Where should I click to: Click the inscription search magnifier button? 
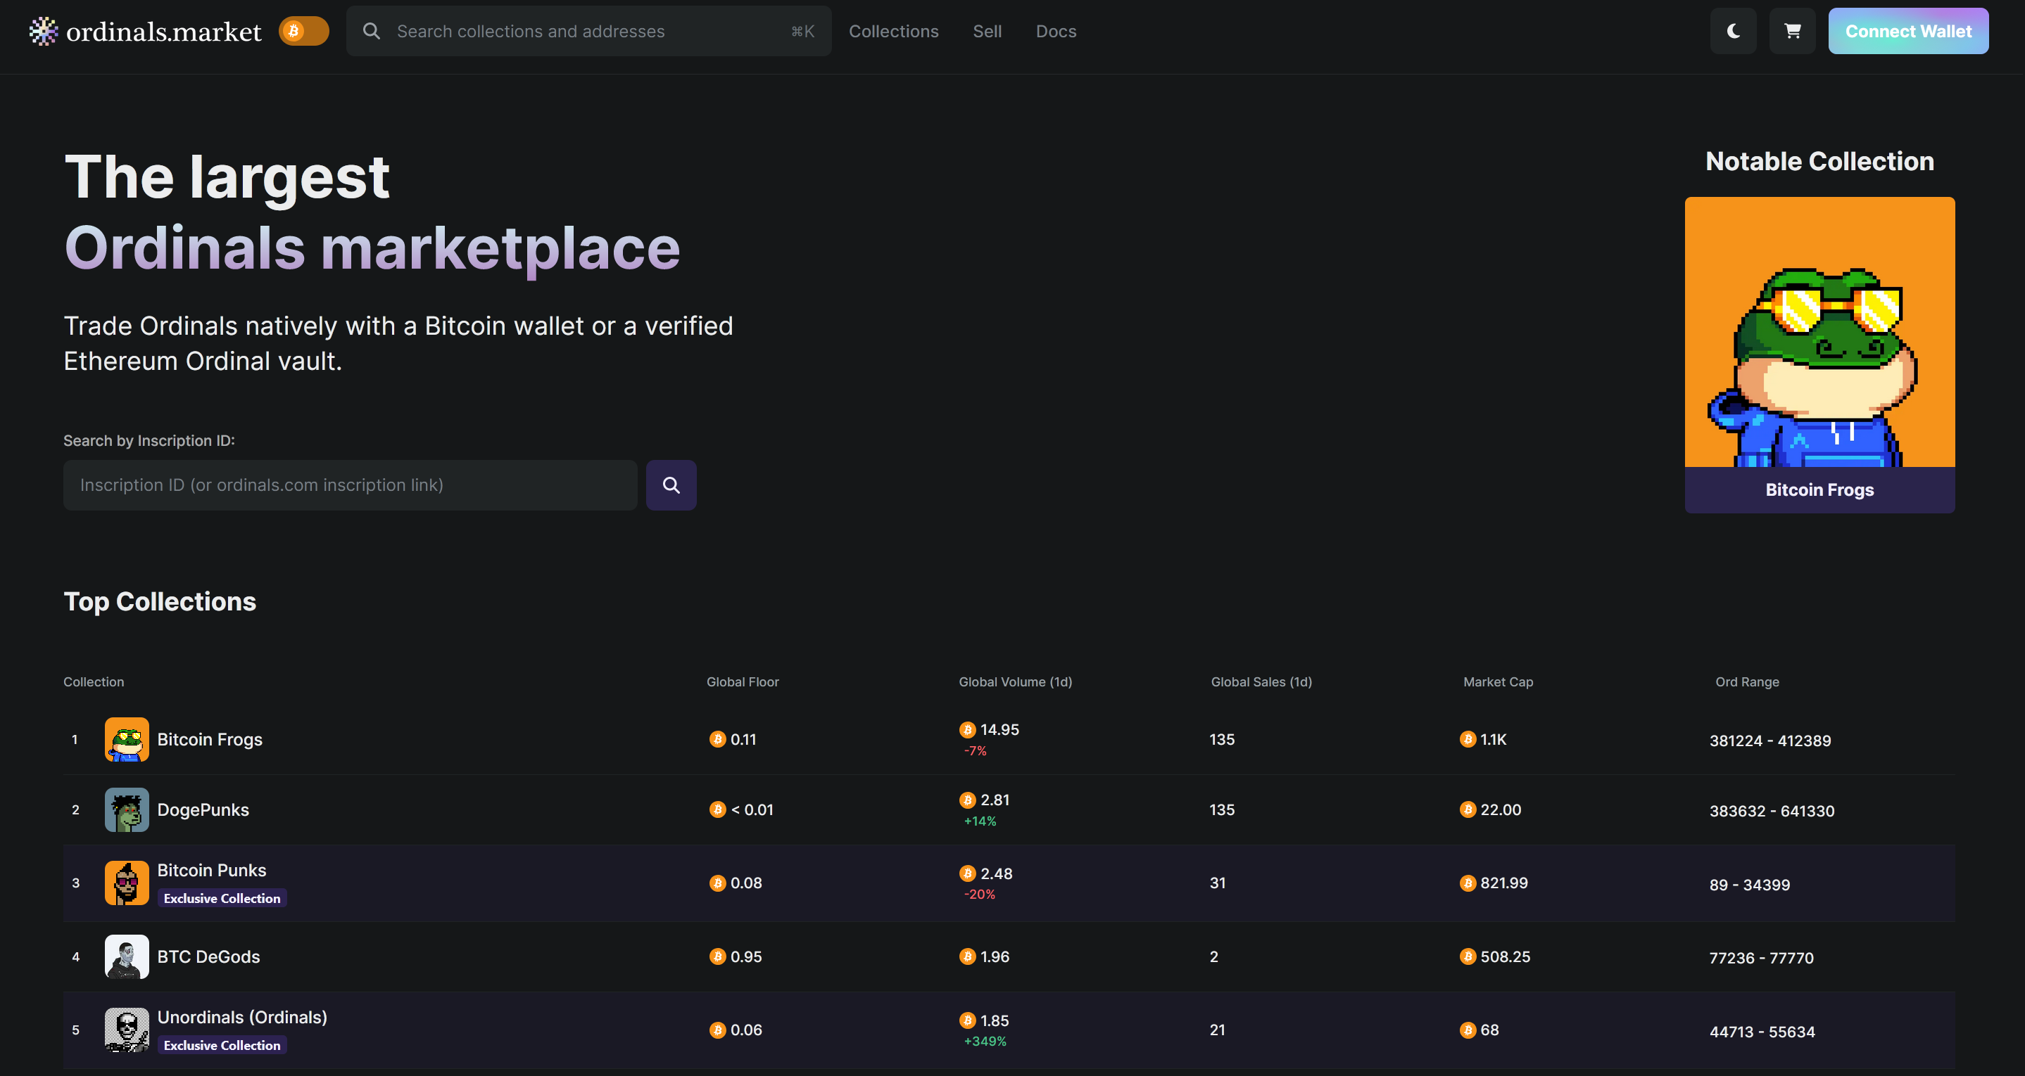[671, 485]
